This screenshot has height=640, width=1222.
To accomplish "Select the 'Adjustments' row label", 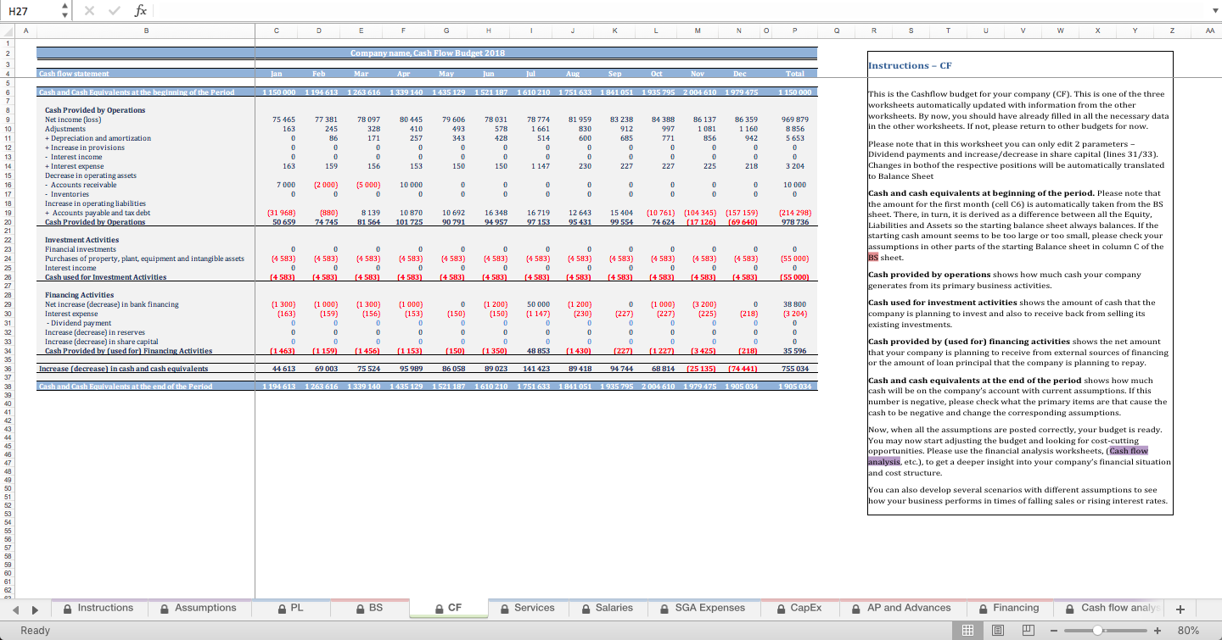I will pos(65,129).
